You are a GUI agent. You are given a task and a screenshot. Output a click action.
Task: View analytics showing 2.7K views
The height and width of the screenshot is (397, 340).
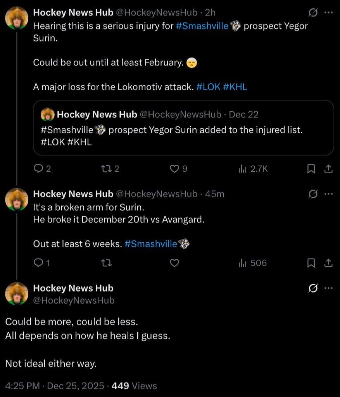(253, 169)
